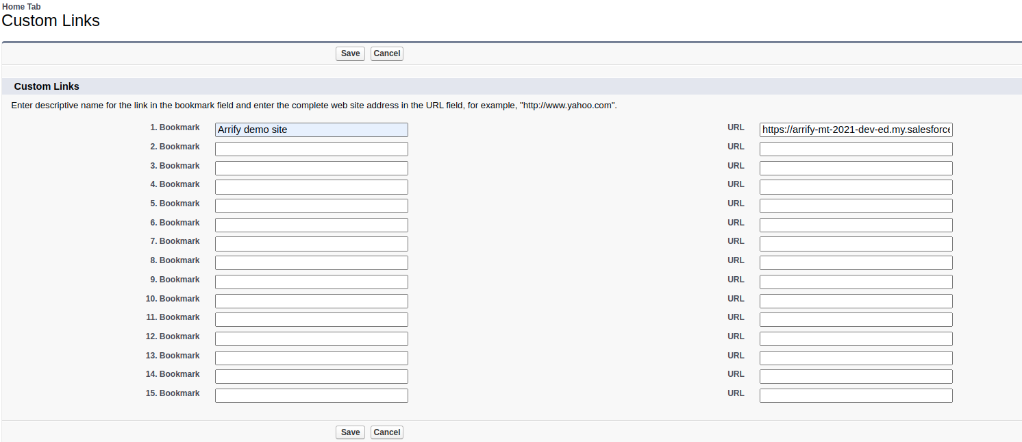Click the "URL" label in the bookmark 15 row

click(736, 393)
